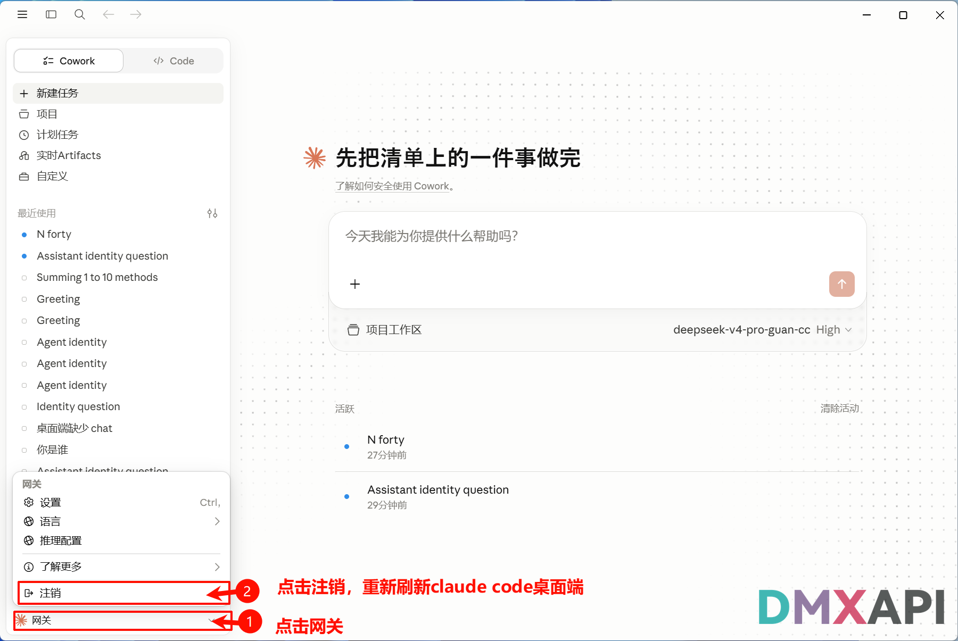Select the 项目工作区 workspace button

[x=384, y=330]
